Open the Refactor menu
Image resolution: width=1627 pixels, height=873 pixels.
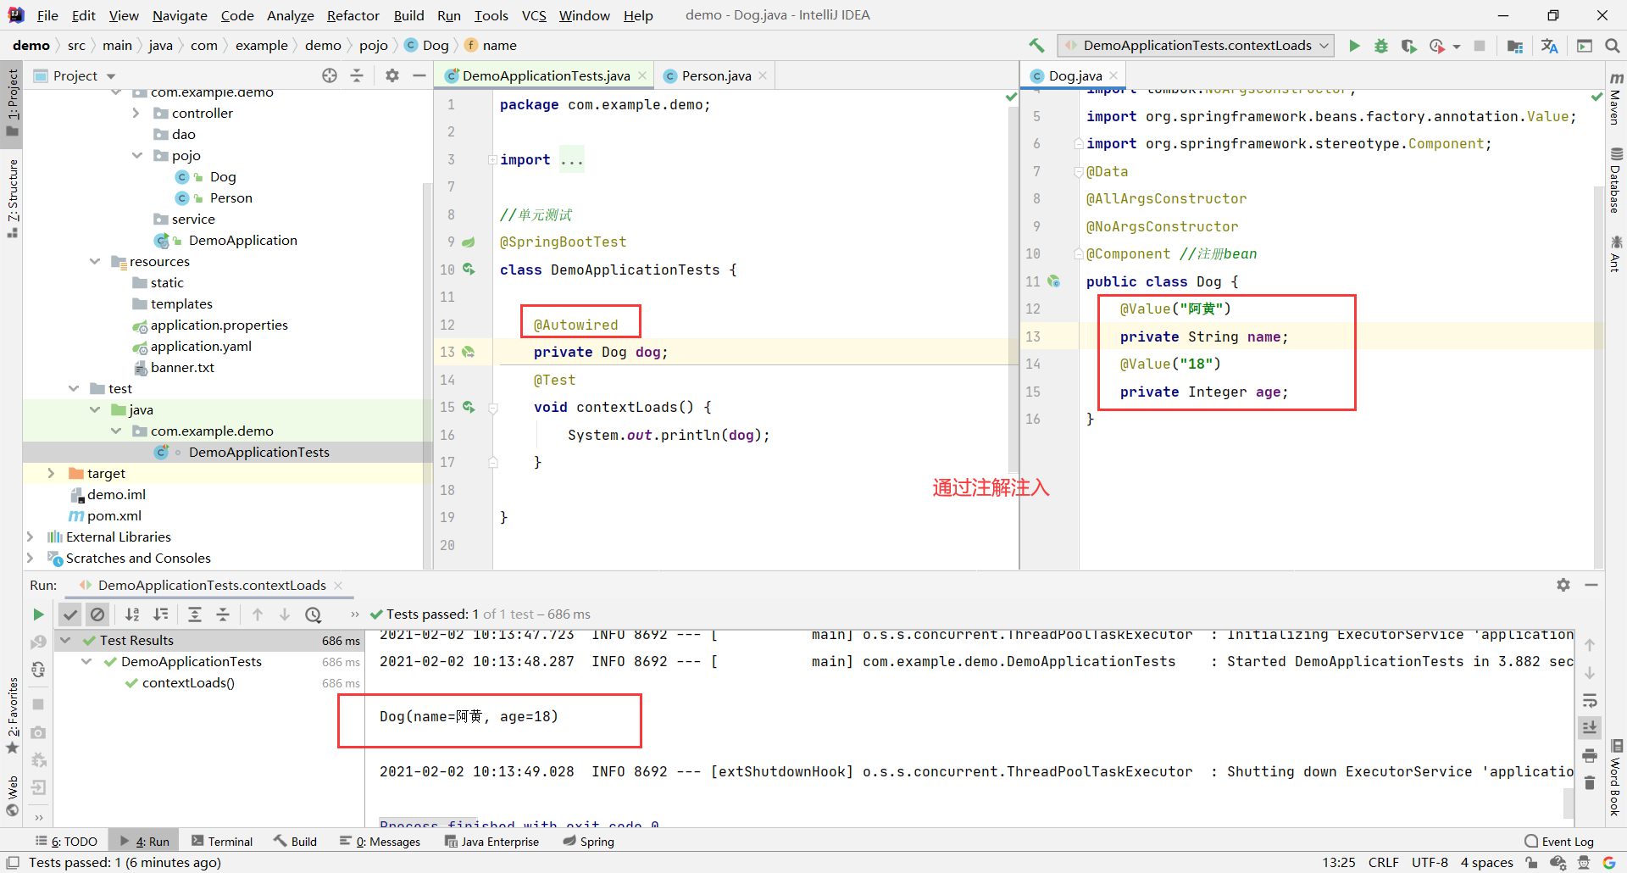pos(353,15)
